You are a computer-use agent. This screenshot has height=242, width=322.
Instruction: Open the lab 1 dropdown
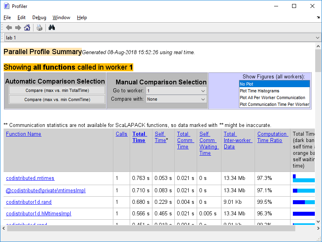click(x=318, y=38)
